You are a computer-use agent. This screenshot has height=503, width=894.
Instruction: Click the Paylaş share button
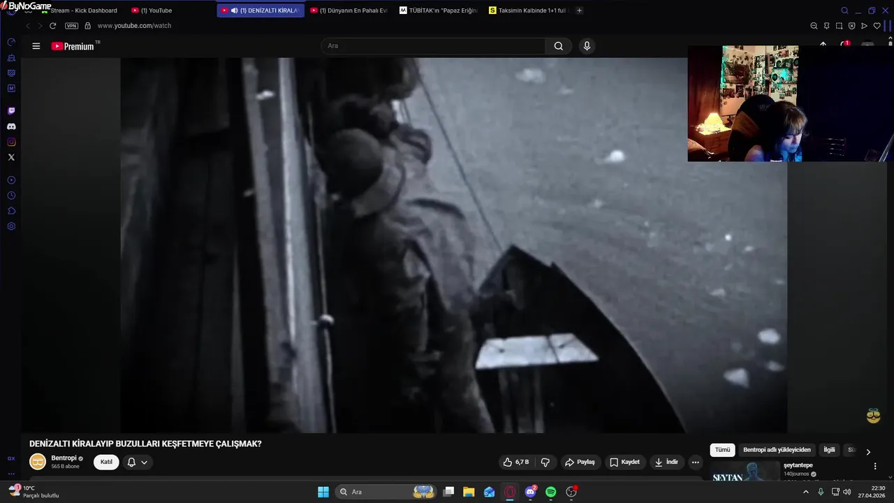580,462
